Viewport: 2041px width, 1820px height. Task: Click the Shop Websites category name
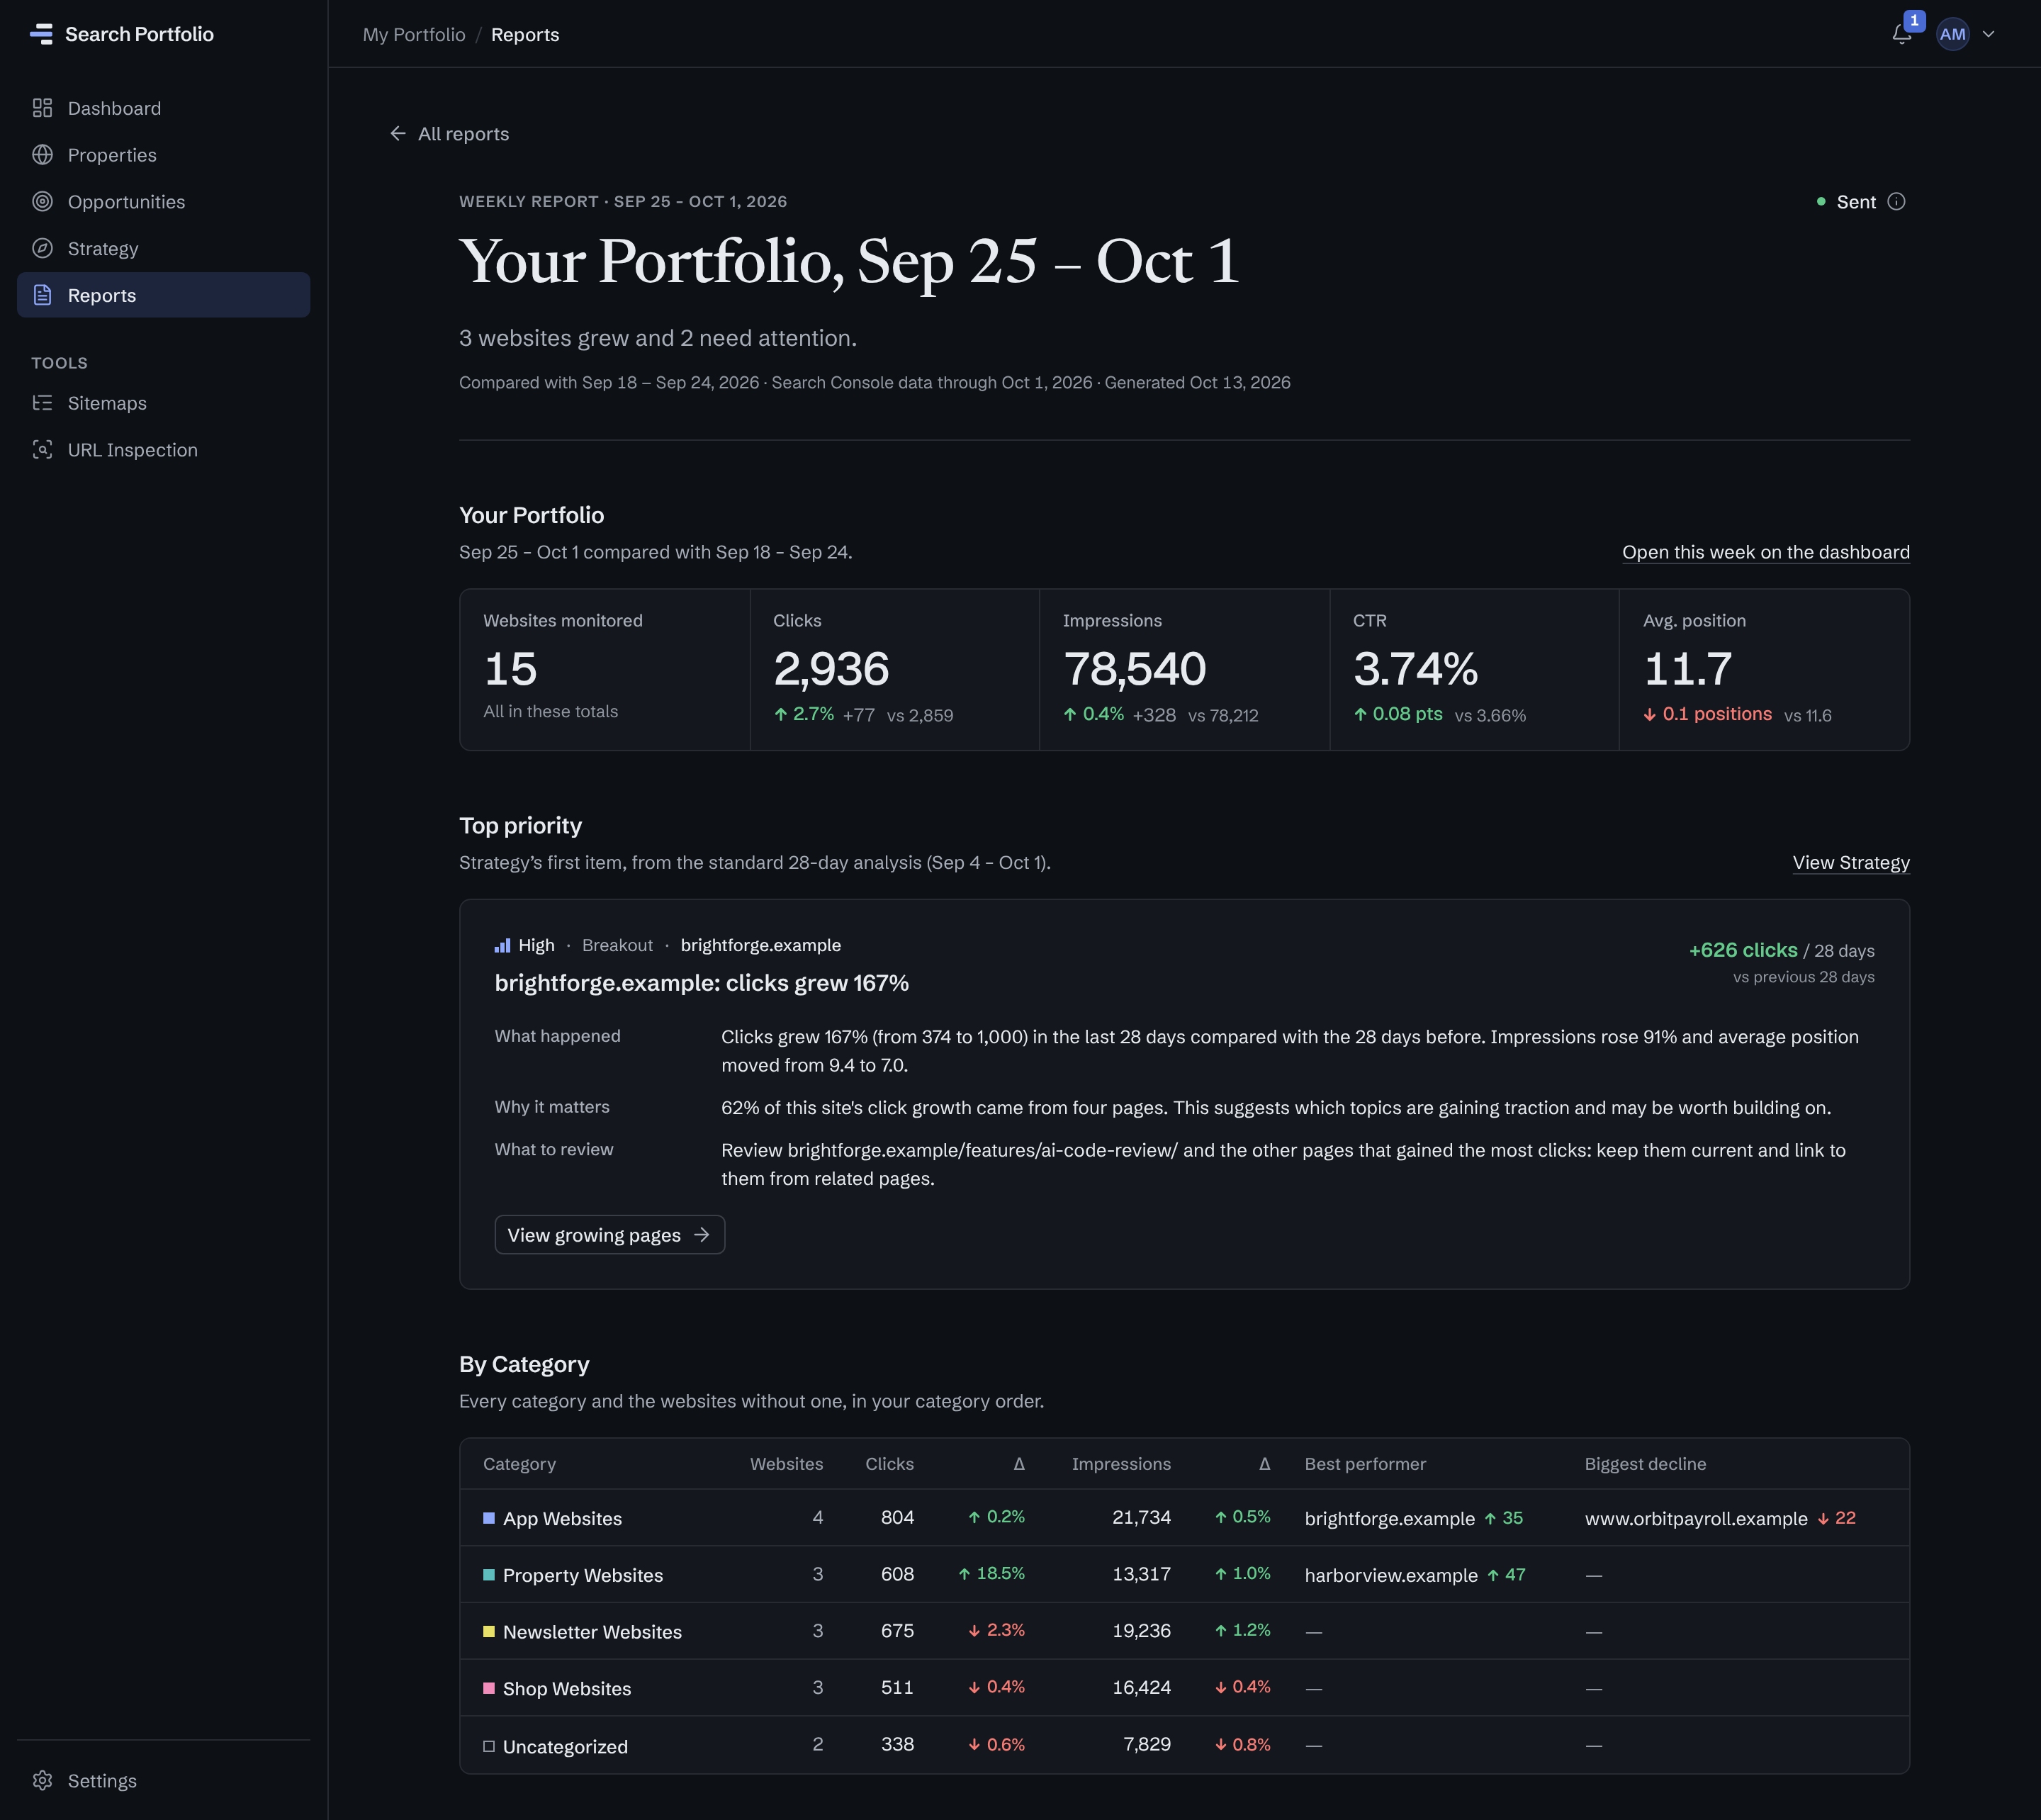coord(567,1688)
